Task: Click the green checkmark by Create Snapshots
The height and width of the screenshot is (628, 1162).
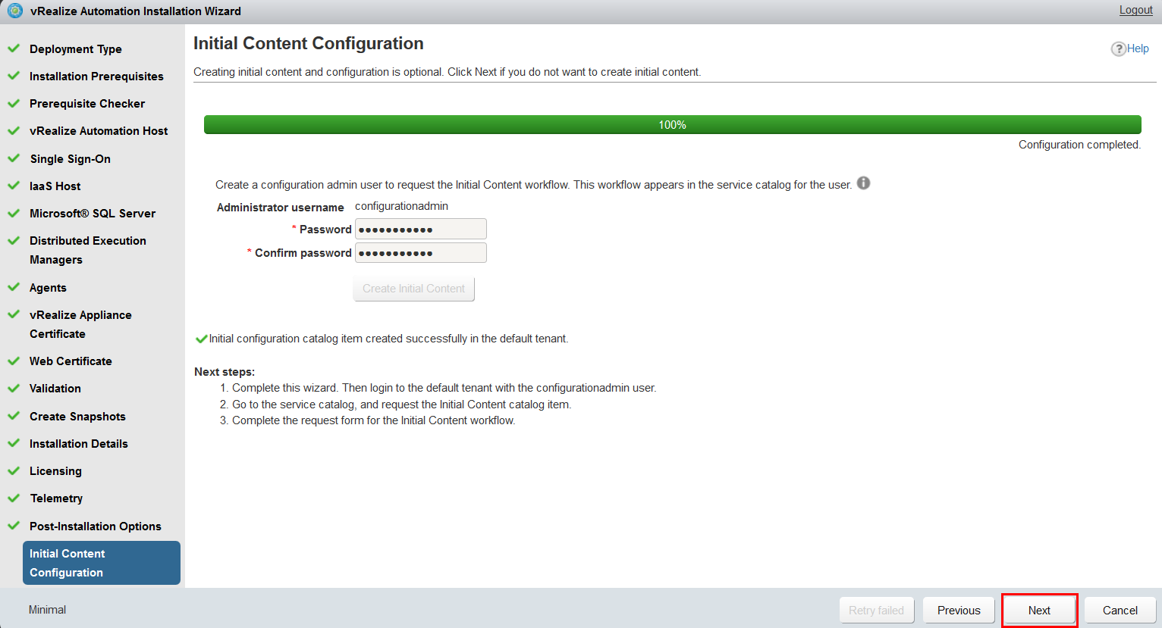Action: 14,416
